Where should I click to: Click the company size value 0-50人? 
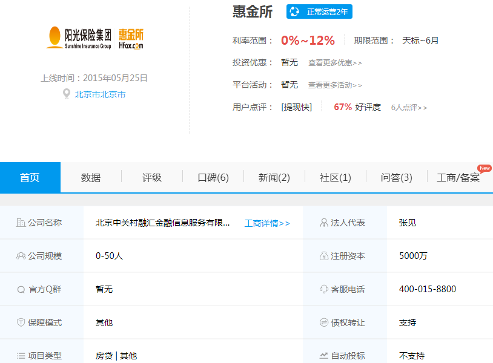pos(109,256)
